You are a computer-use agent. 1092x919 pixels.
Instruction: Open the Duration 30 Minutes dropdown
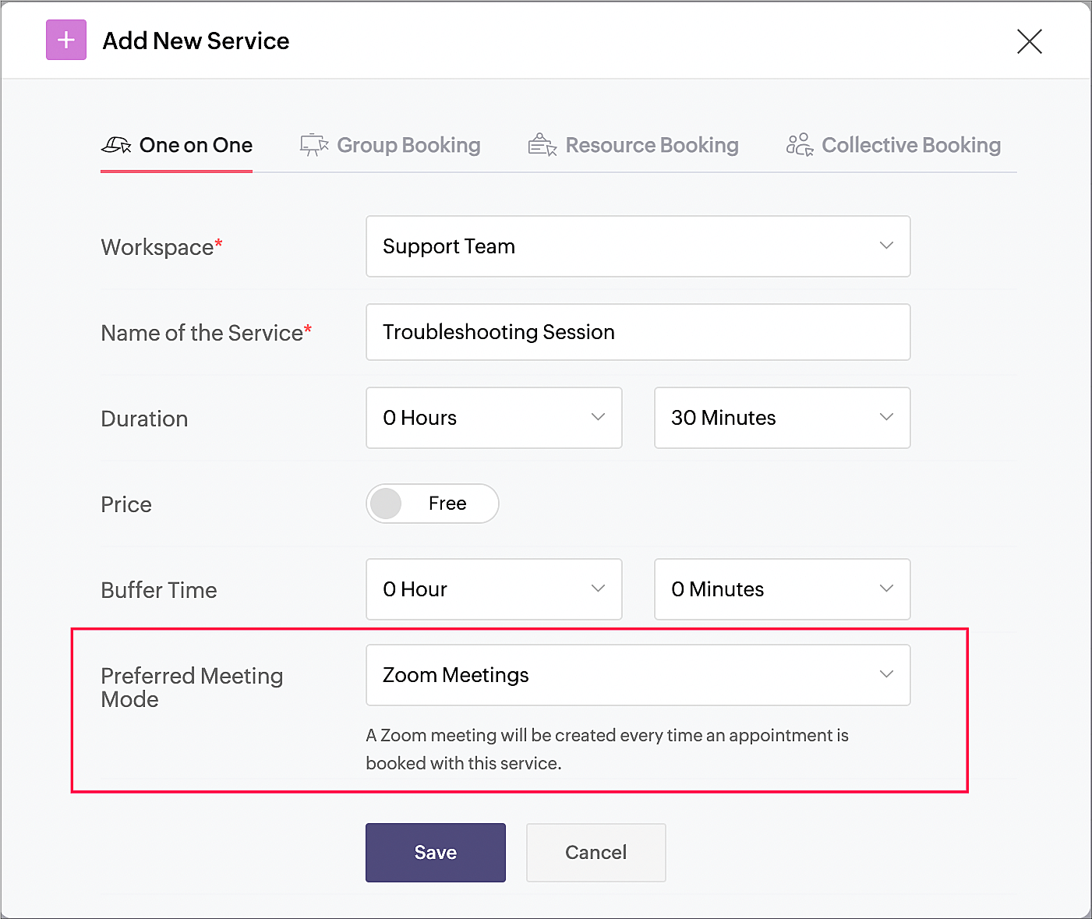click(782, 418)
